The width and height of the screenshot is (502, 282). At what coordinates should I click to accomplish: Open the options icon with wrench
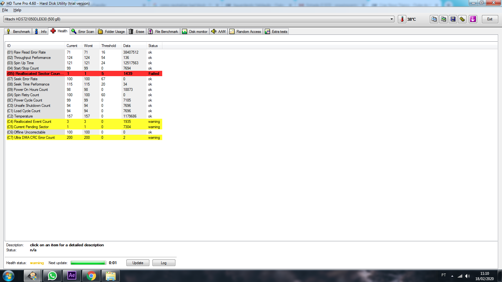[x=462, y=19]
